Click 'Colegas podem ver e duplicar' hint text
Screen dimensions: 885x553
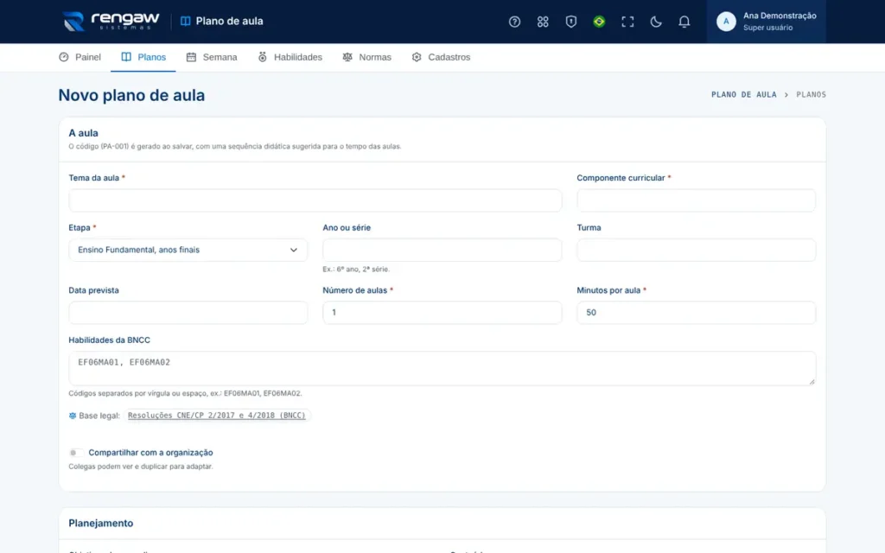[x=141, y=467]
